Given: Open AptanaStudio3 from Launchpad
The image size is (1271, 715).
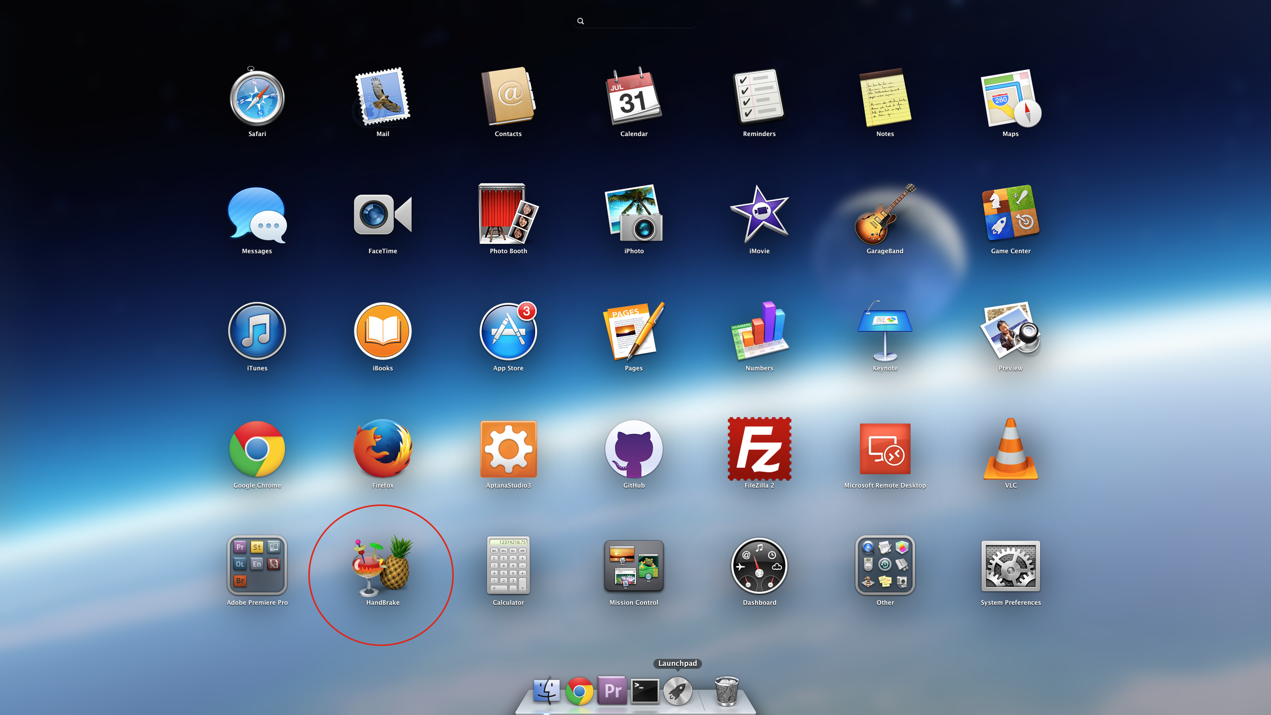Looking at the screenshot, I should pos(508,449).
